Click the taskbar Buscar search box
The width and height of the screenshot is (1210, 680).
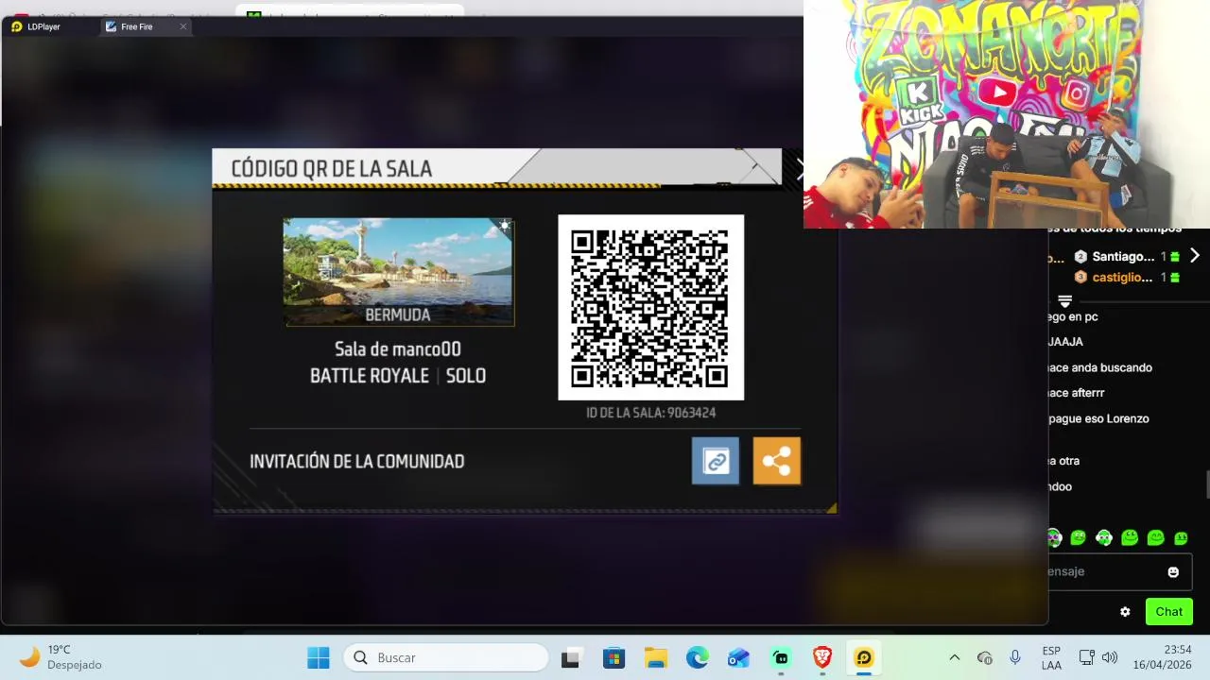[446, 657]
